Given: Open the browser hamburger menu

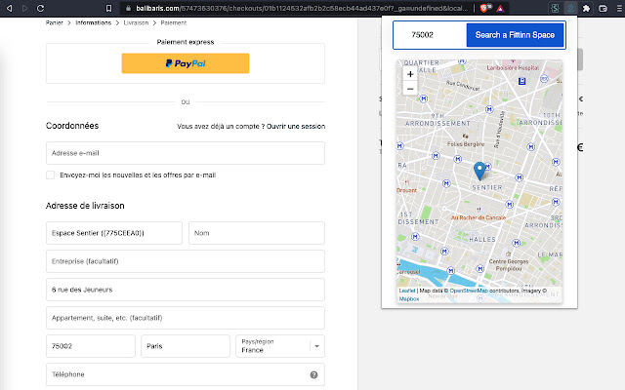Looking at the screenshot, I should (x=619, y=8).
